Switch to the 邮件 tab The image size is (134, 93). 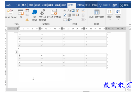click(x=51, y=5)
